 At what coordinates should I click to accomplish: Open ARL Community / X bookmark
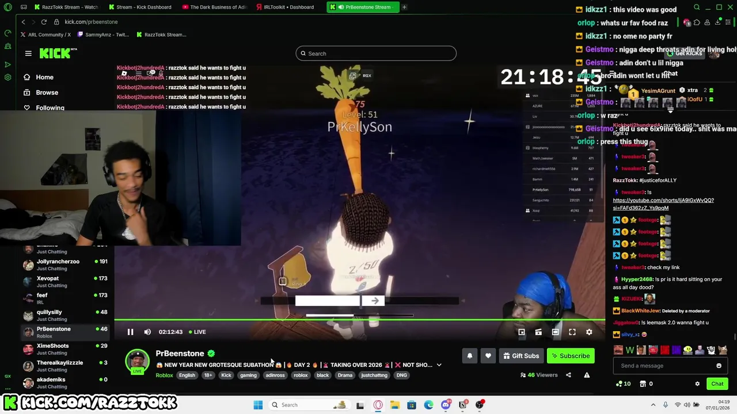45,34
